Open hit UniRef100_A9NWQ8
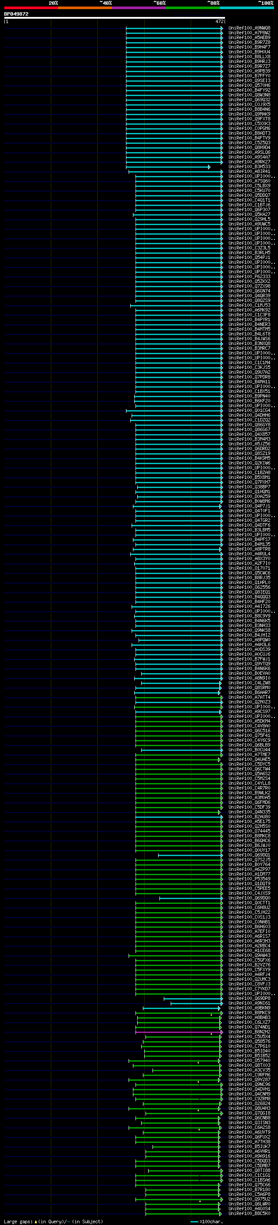The image size is (278, 1225). pyautogui.click(x=249, y=28)
